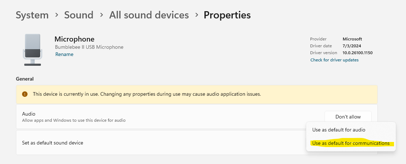Click the Properties page title
The height and width of the screenshot is (164, 406).
pos(227,15)
